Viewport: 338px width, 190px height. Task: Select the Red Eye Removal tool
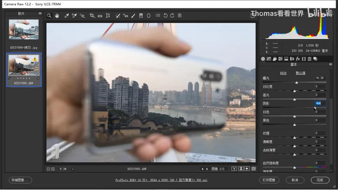click(125, 15)
